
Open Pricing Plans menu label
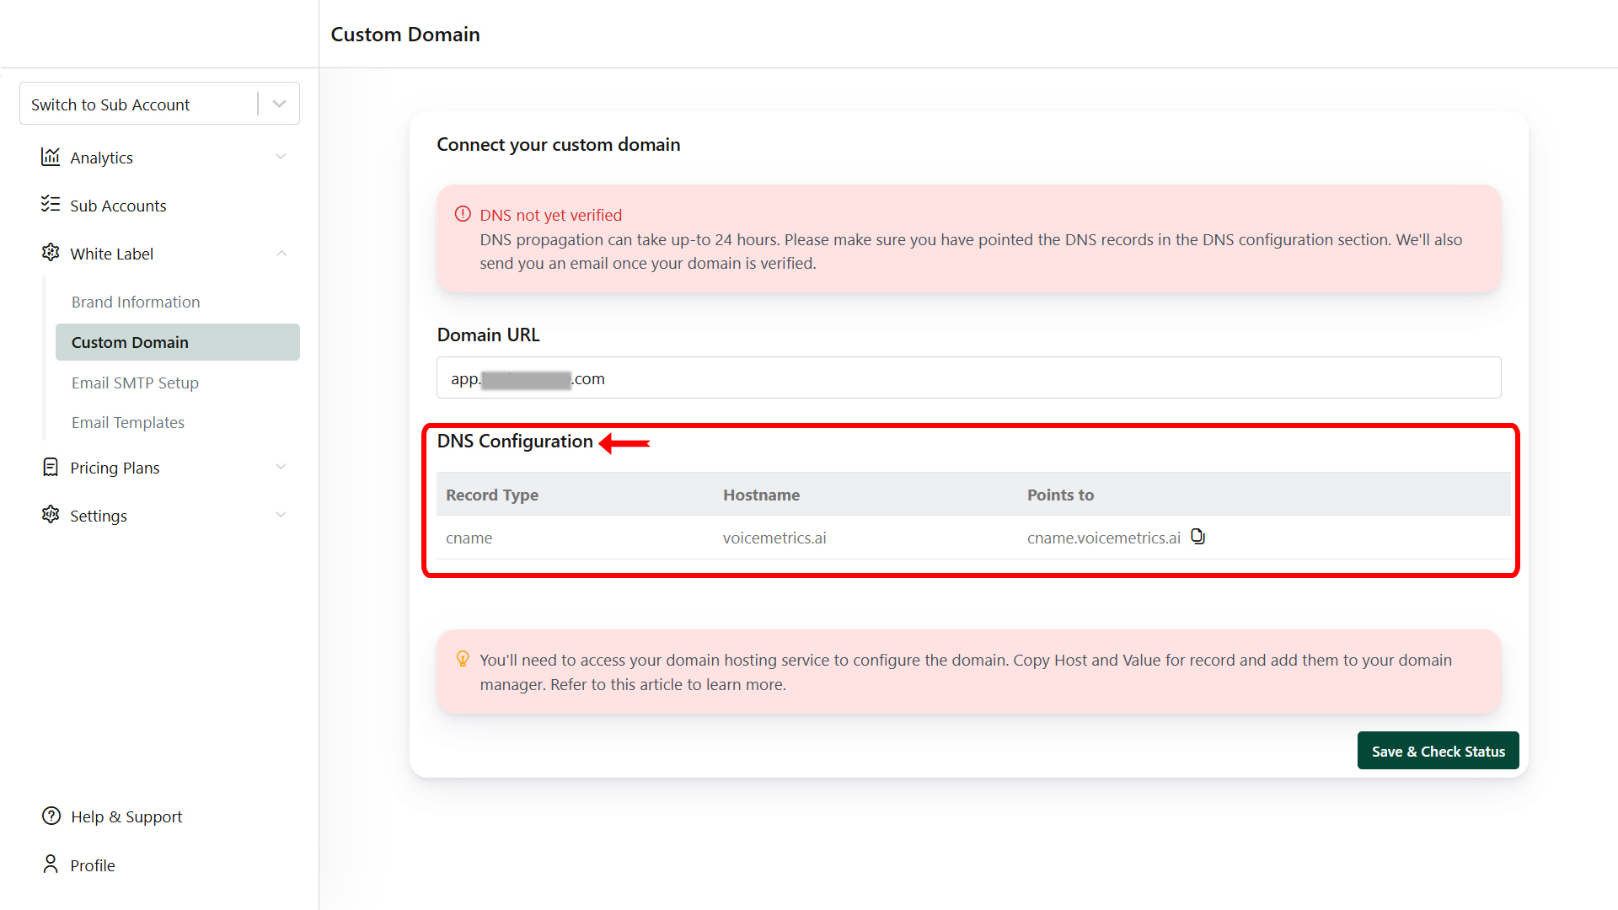[x=115, y=468]
